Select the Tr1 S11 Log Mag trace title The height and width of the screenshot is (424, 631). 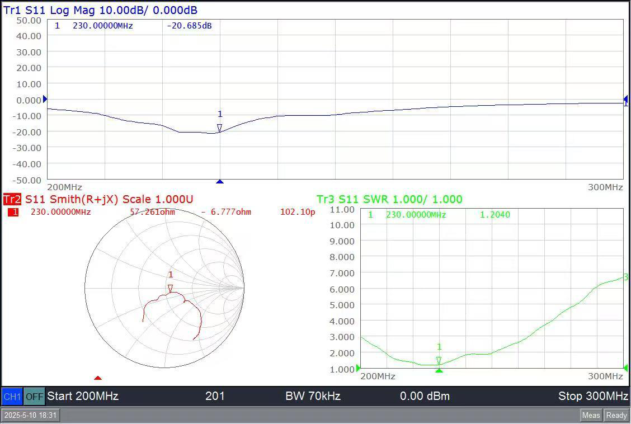pyautogui.click(x=100, y=10)
